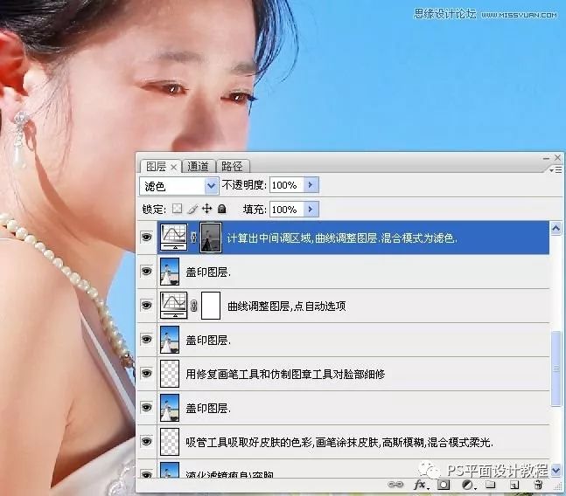Screen dimensions: 566x496
Task: Click the delete layer trash icon
Action: (538, 485)
